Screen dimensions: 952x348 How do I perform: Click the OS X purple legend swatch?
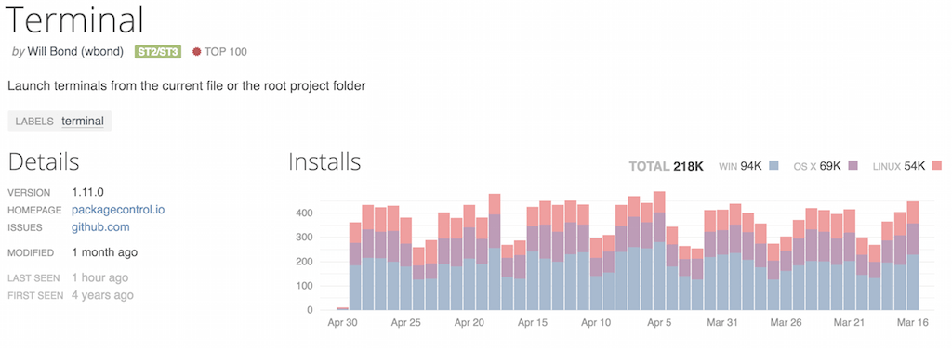tap(853, 165)
